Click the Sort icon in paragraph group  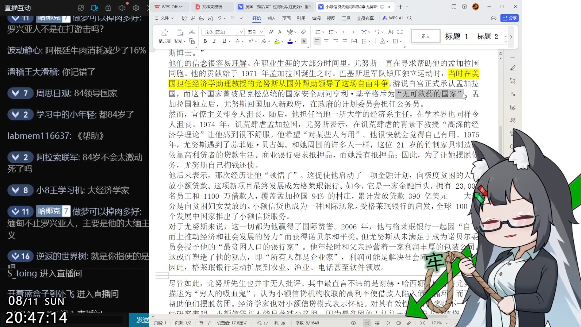click(x=391, y=32)
